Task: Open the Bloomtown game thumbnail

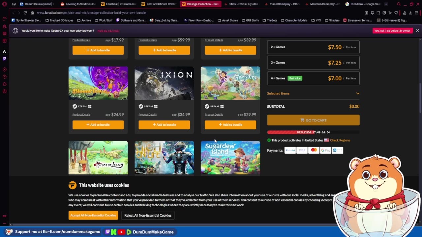Action: point(98,83)
